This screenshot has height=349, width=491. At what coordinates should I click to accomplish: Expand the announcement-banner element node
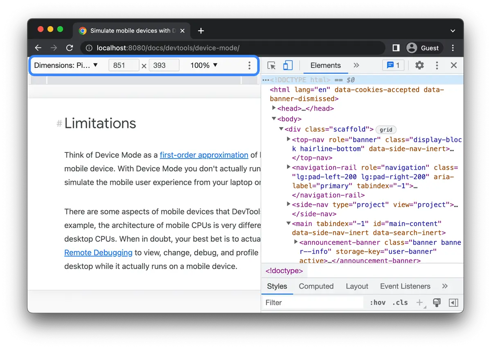(296, 242)
